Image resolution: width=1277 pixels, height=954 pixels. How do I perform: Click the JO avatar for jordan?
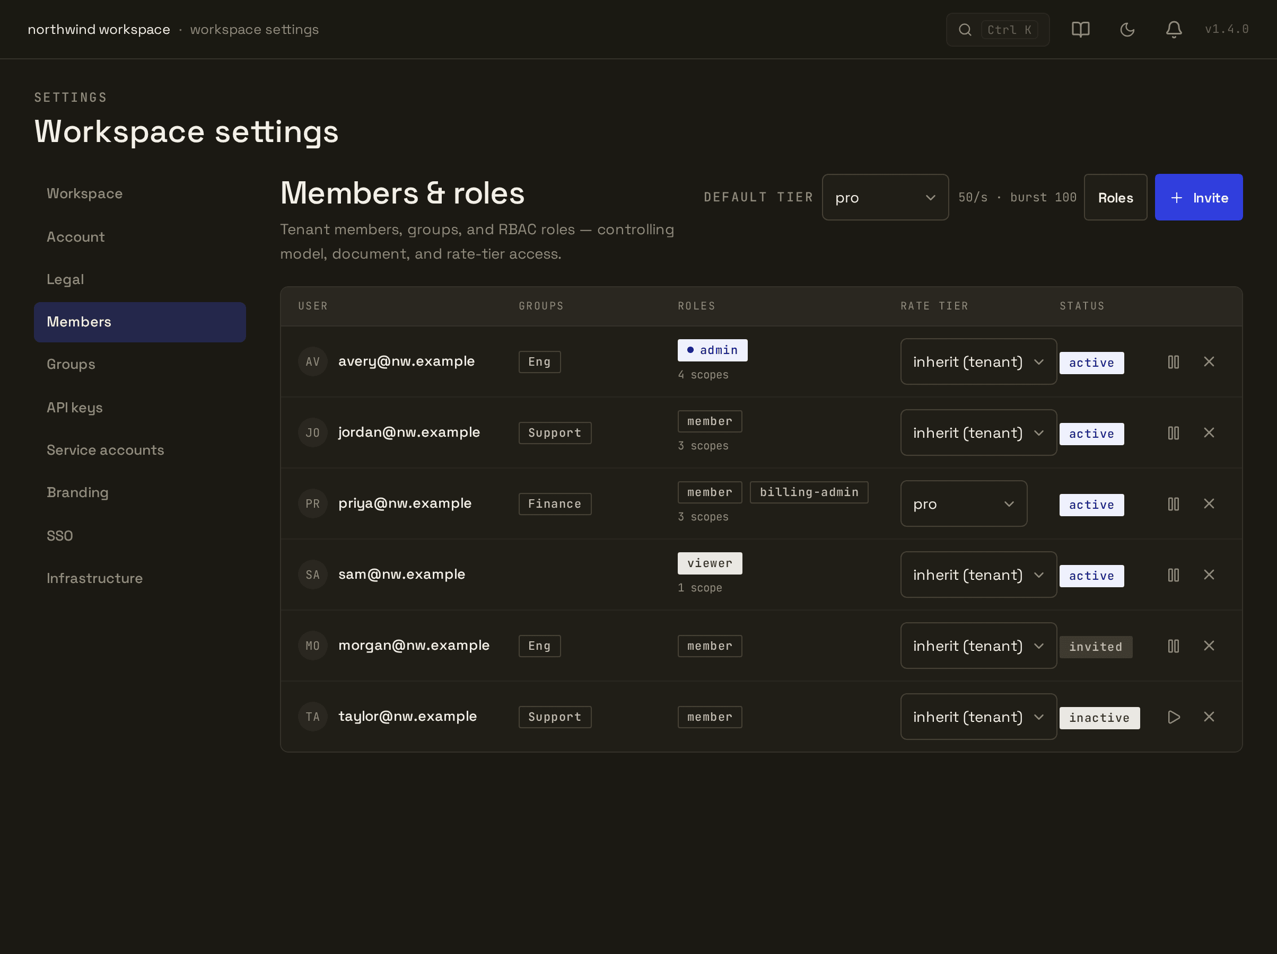[x=312, y=433]
